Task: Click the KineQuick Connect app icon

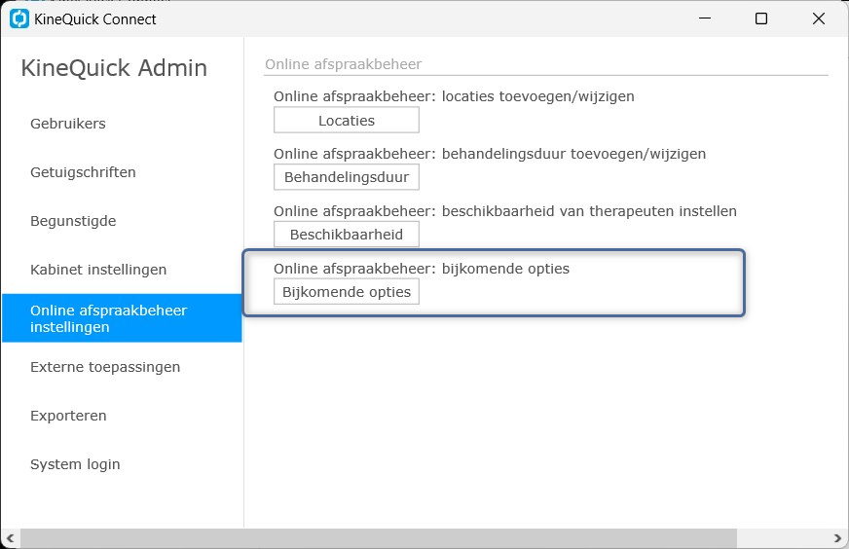Action: (19, 18)
